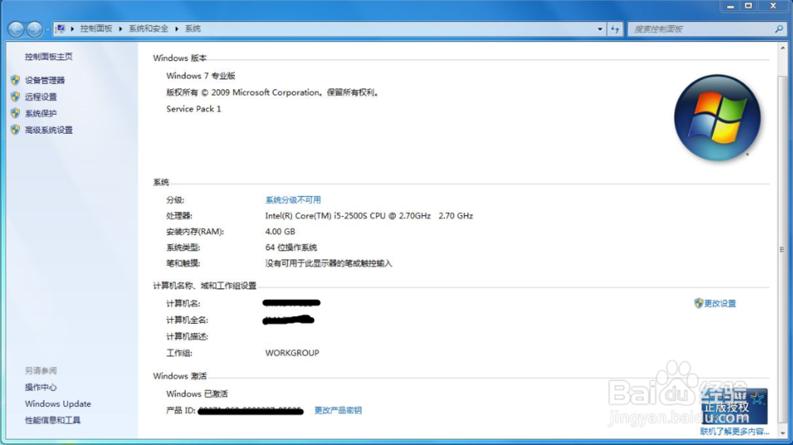Click the scrollbar down arrow
Image resolution: width=793 pixels, height=445 pixels.
tap(783, 433)
